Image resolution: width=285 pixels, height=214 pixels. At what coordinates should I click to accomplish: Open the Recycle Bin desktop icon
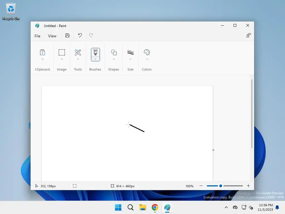pyautogui.click(x=11, y=11)
